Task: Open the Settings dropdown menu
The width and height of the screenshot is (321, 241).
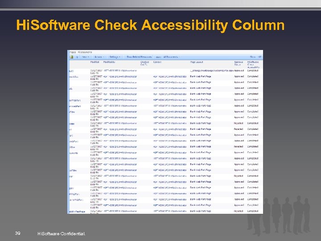Action: tap(115, 57)
